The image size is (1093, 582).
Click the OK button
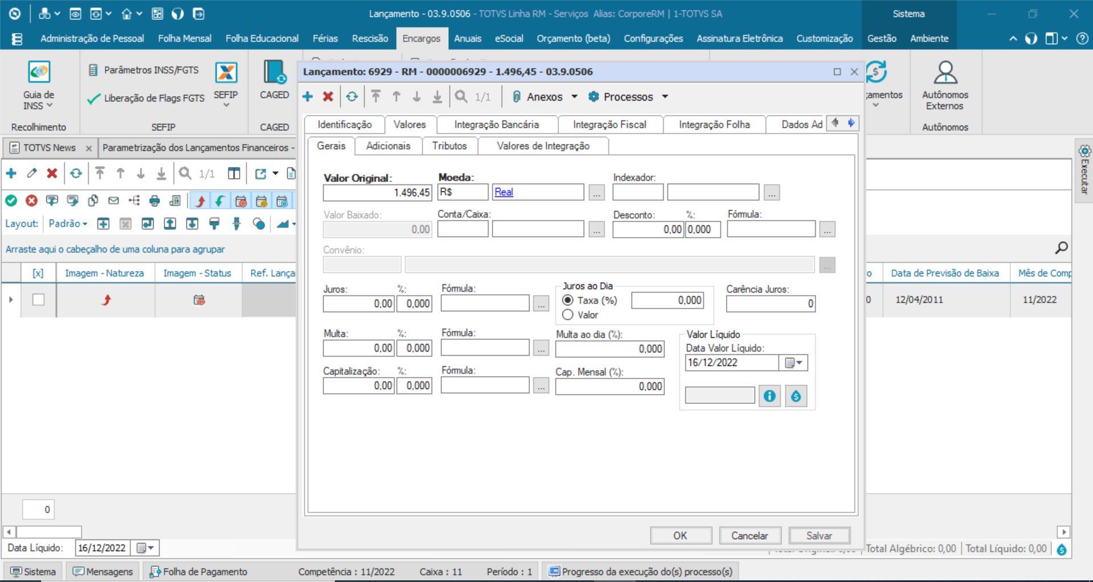pos(681,536)
